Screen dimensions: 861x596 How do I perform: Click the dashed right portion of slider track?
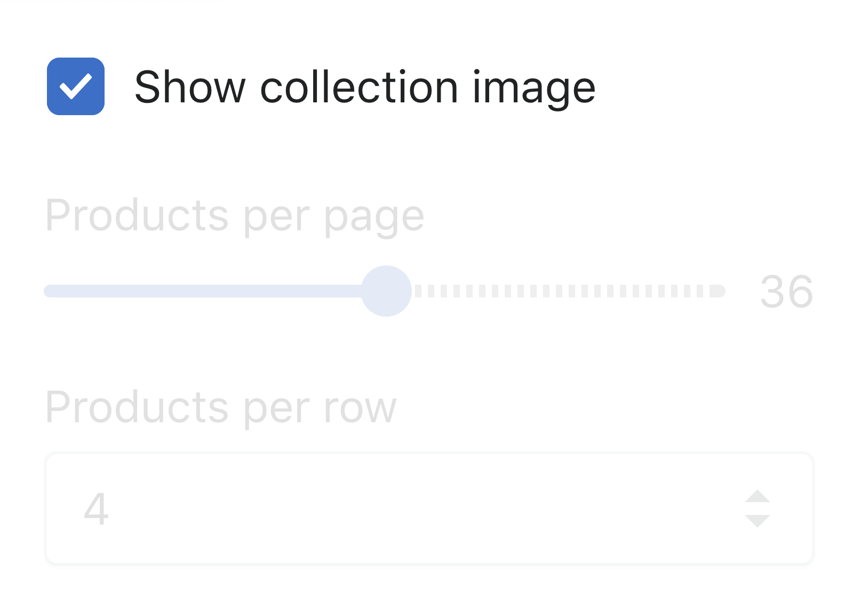point(570,291)
